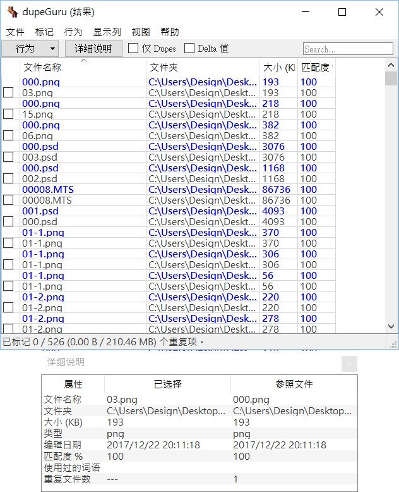
Task: Select blue reference 000.png with size 382
Action: [40, 125]
